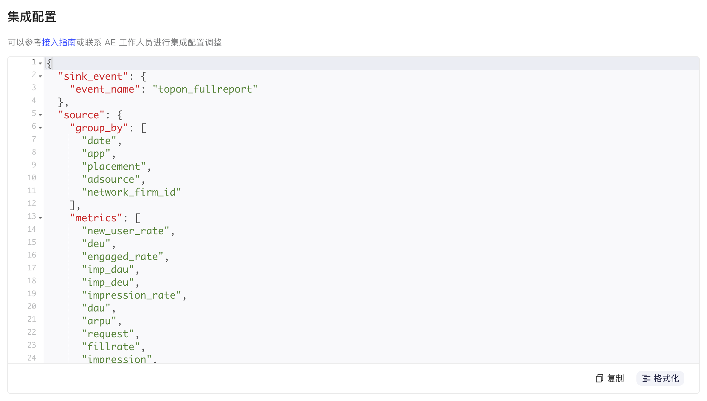Click the "arpu" string

pos(99,321)
